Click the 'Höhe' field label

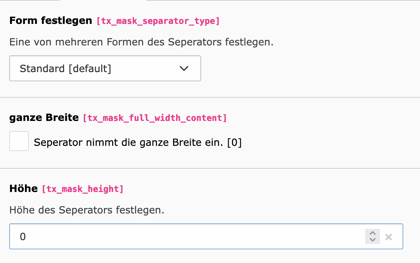(x=23, y=189)
